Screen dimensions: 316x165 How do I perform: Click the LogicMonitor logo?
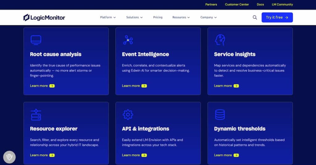[x=44, y=18]
